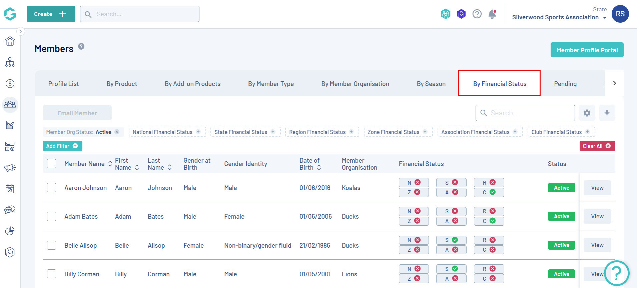This screenshot has width=637, height=288.
Task: Open the chat bubbles sidebar icon
Action: [x=10, y=210]
